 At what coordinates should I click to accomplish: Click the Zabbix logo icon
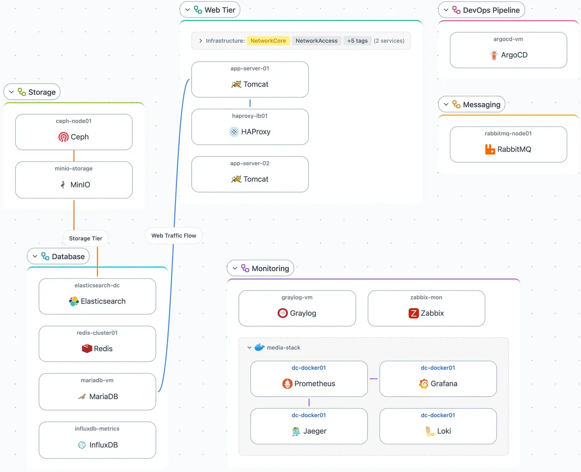[x=414, y=313]
